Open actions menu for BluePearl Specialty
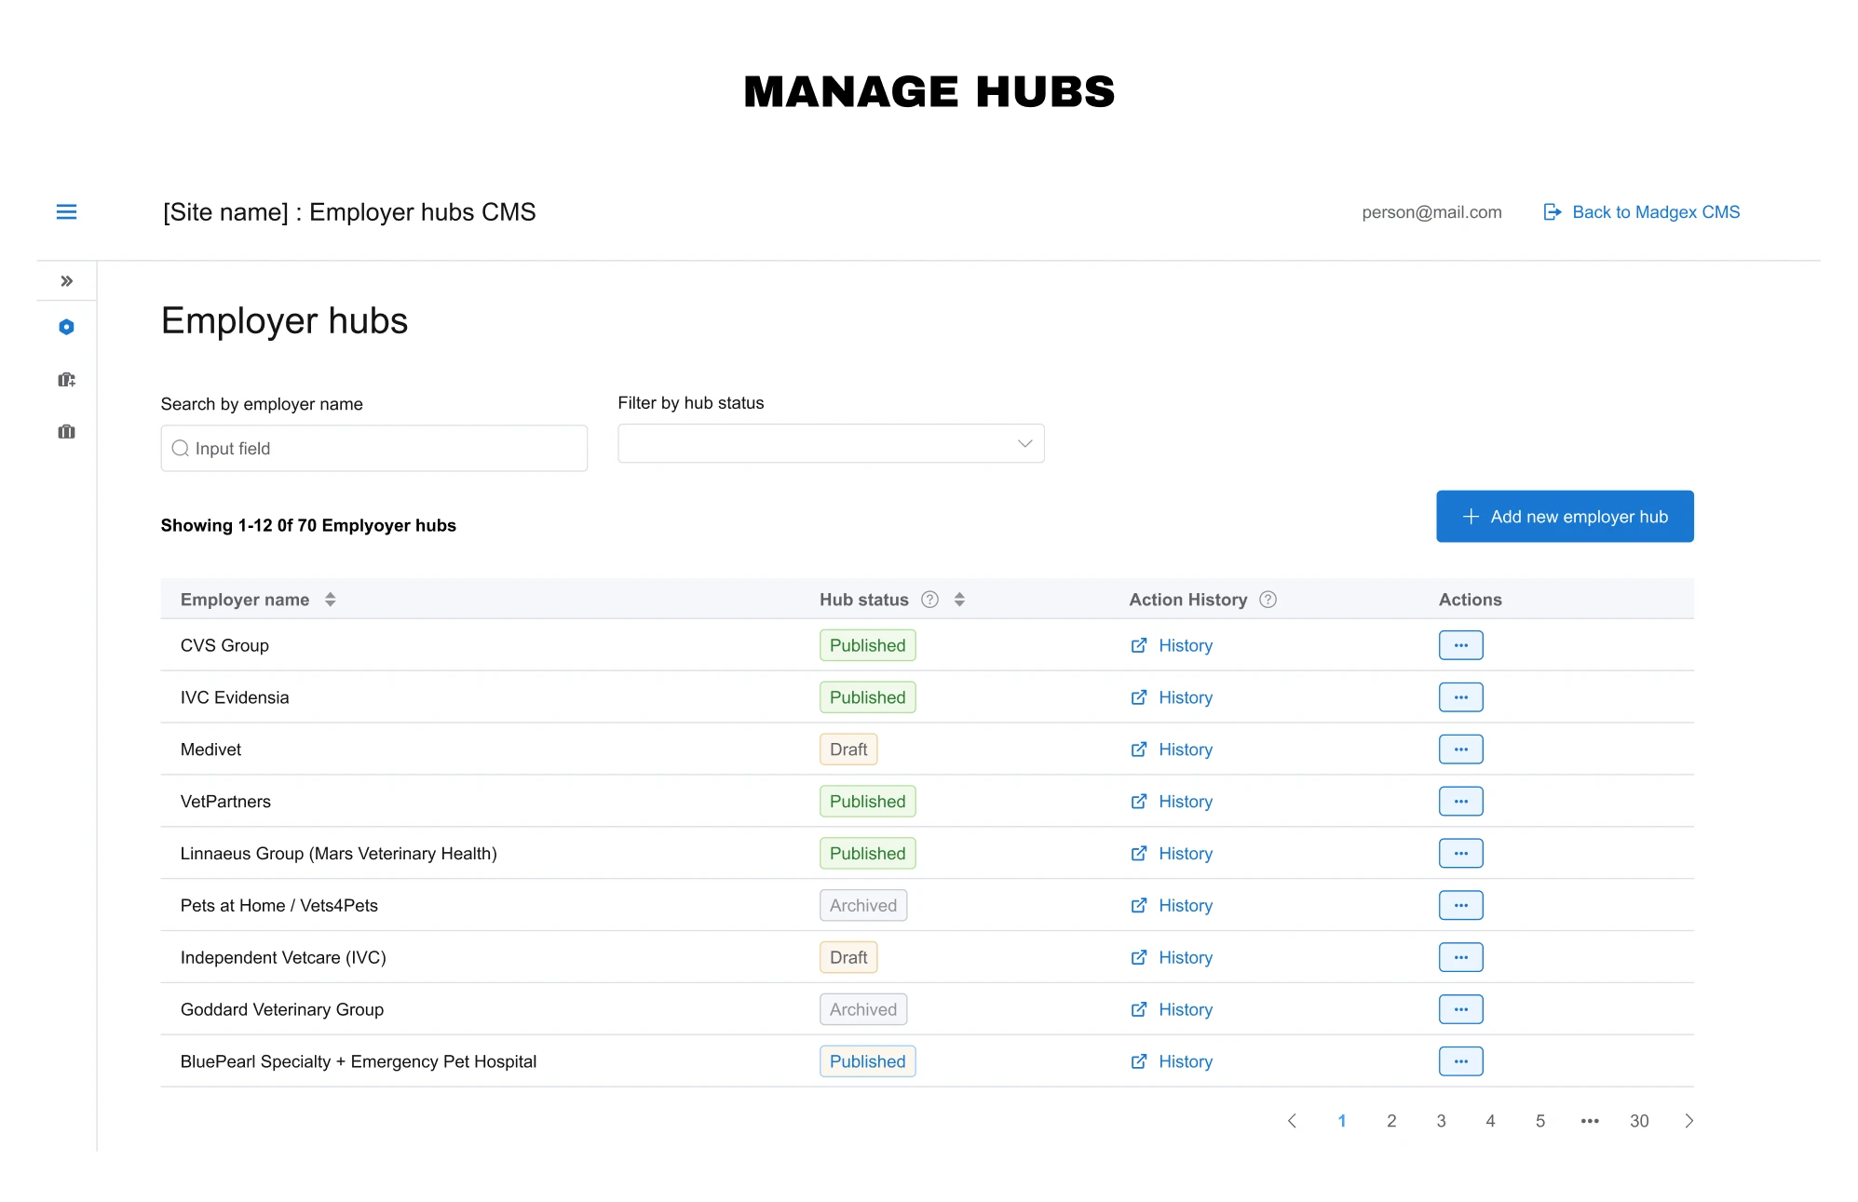 point(1460,1061)
